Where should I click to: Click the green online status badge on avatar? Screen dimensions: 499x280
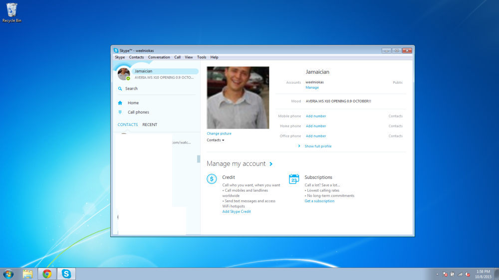point(128,78)
